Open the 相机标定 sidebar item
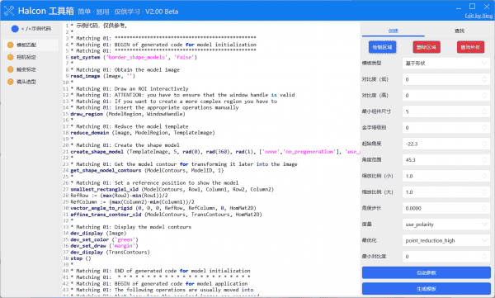495x298 pixels. 31,57
